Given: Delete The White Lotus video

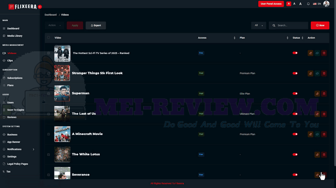Looking at the screenshot, I should tap(324, 155).
